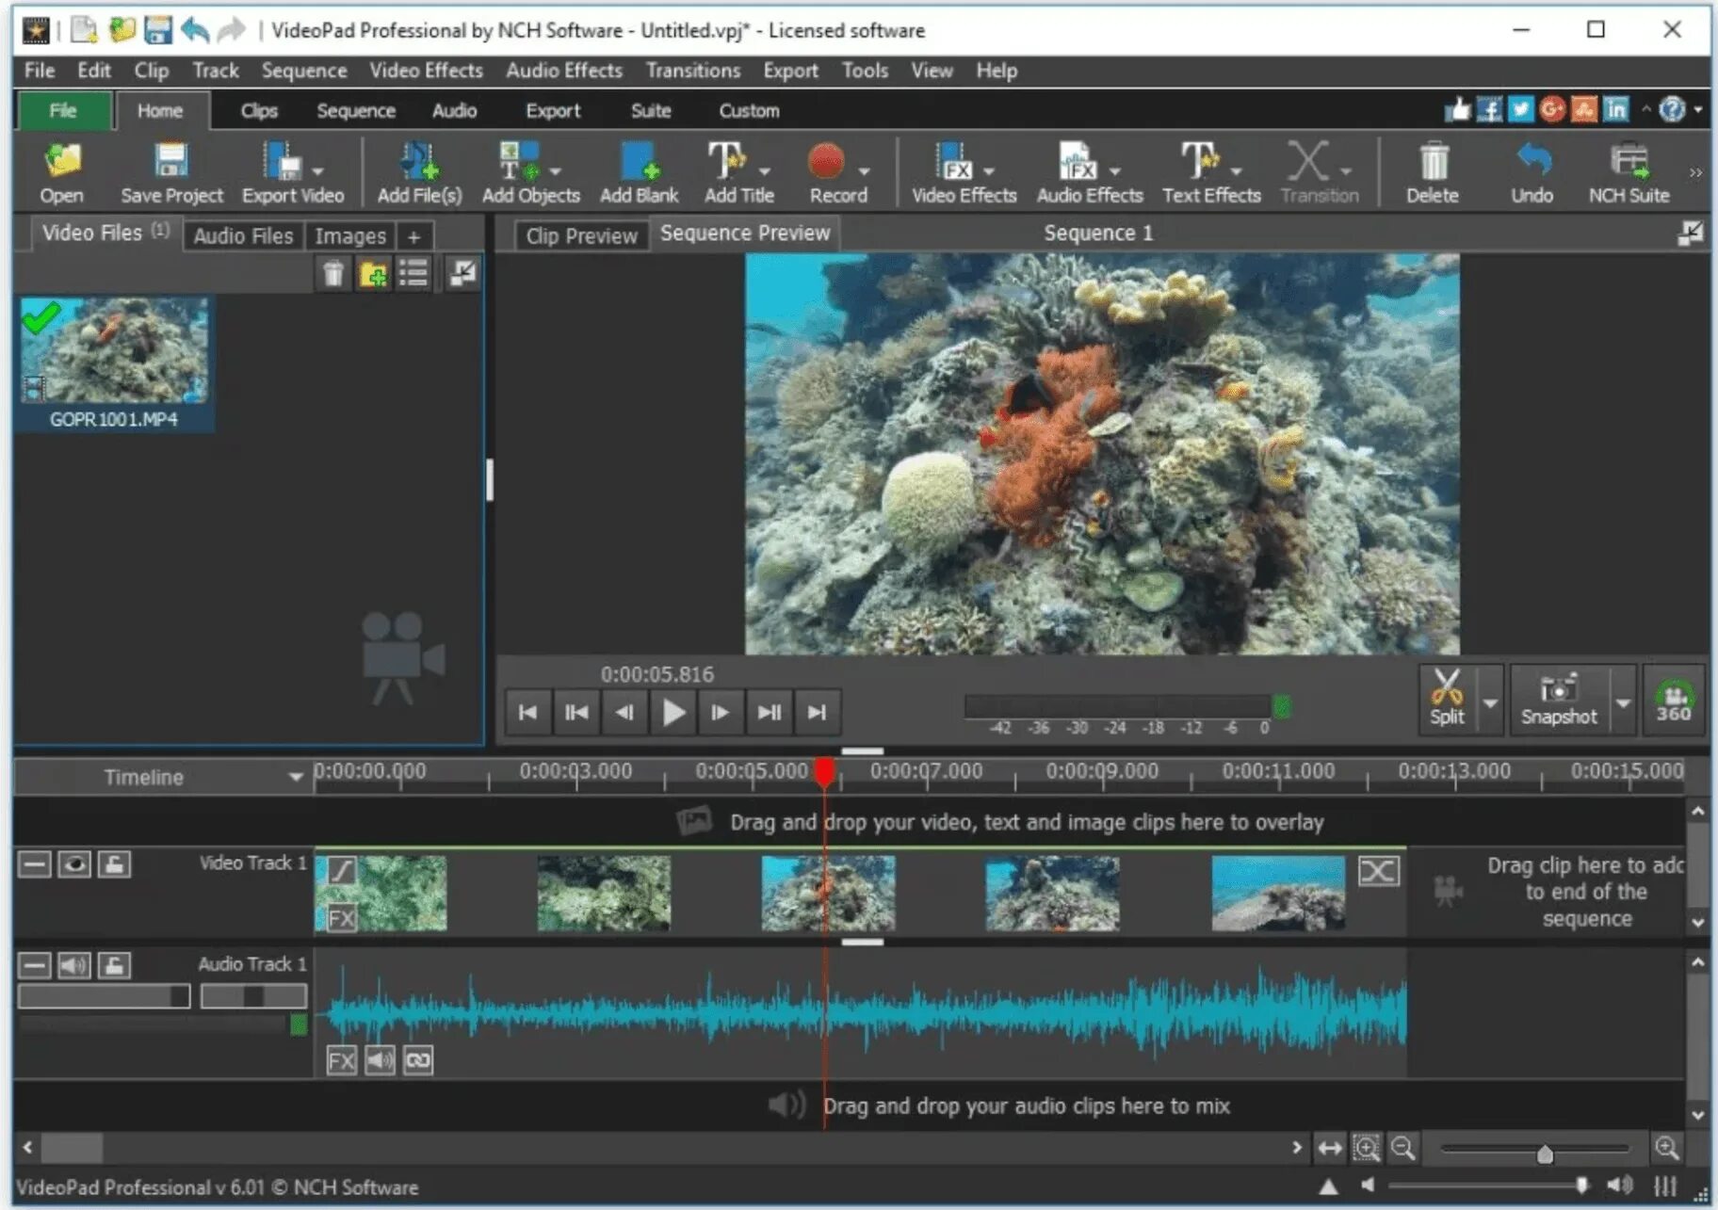The image size is (1718, 1210).
Task: Click the FX icon on the audio clip
Action: click(x=341, y=1061)
